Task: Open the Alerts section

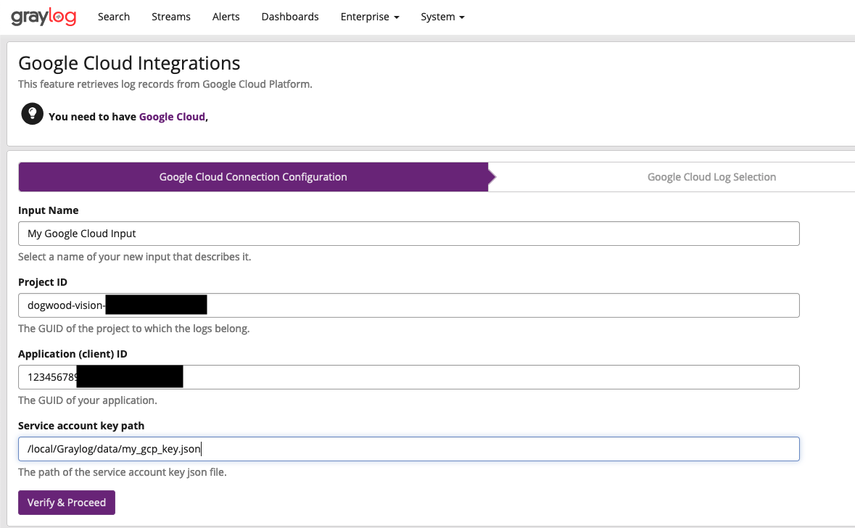Action: coord(226,16)
